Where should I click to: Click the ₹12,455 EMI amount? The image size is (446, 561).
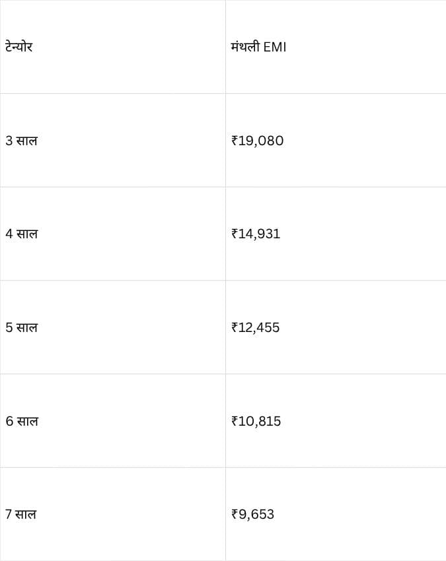256,327
